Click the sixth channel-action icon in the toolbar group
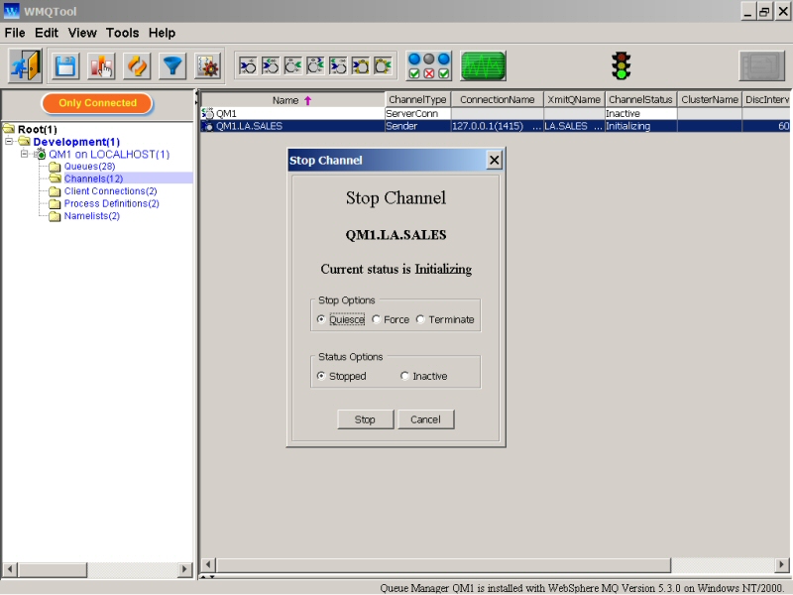The height and width of the screenshot is (595, 793). (360, 65)
